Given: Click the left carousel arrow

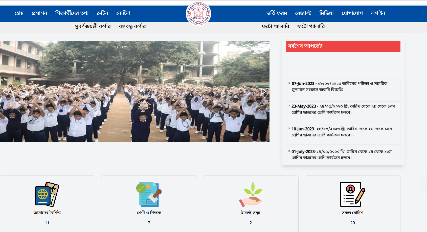Looking at the screenshot, I should 5,91.
